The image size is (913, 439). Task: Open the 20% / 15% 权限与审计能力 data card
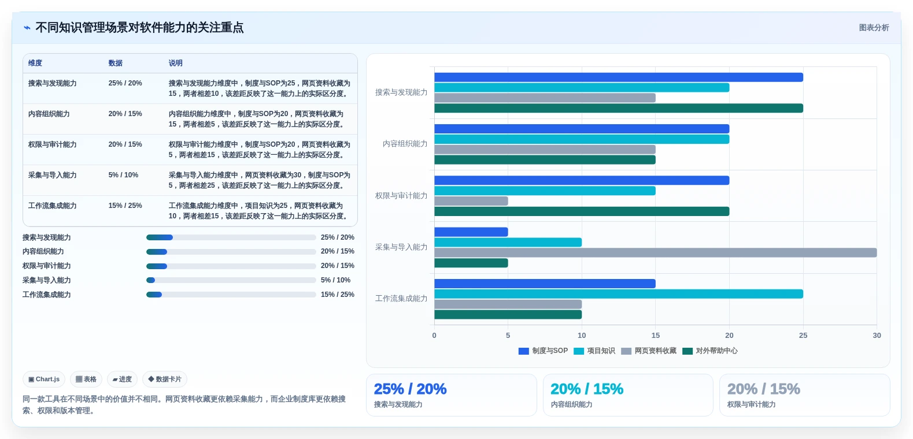804,395
